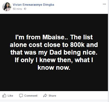Select the Share text label
Viewport: 109px width, 102px height.
(x=52, y=95)
